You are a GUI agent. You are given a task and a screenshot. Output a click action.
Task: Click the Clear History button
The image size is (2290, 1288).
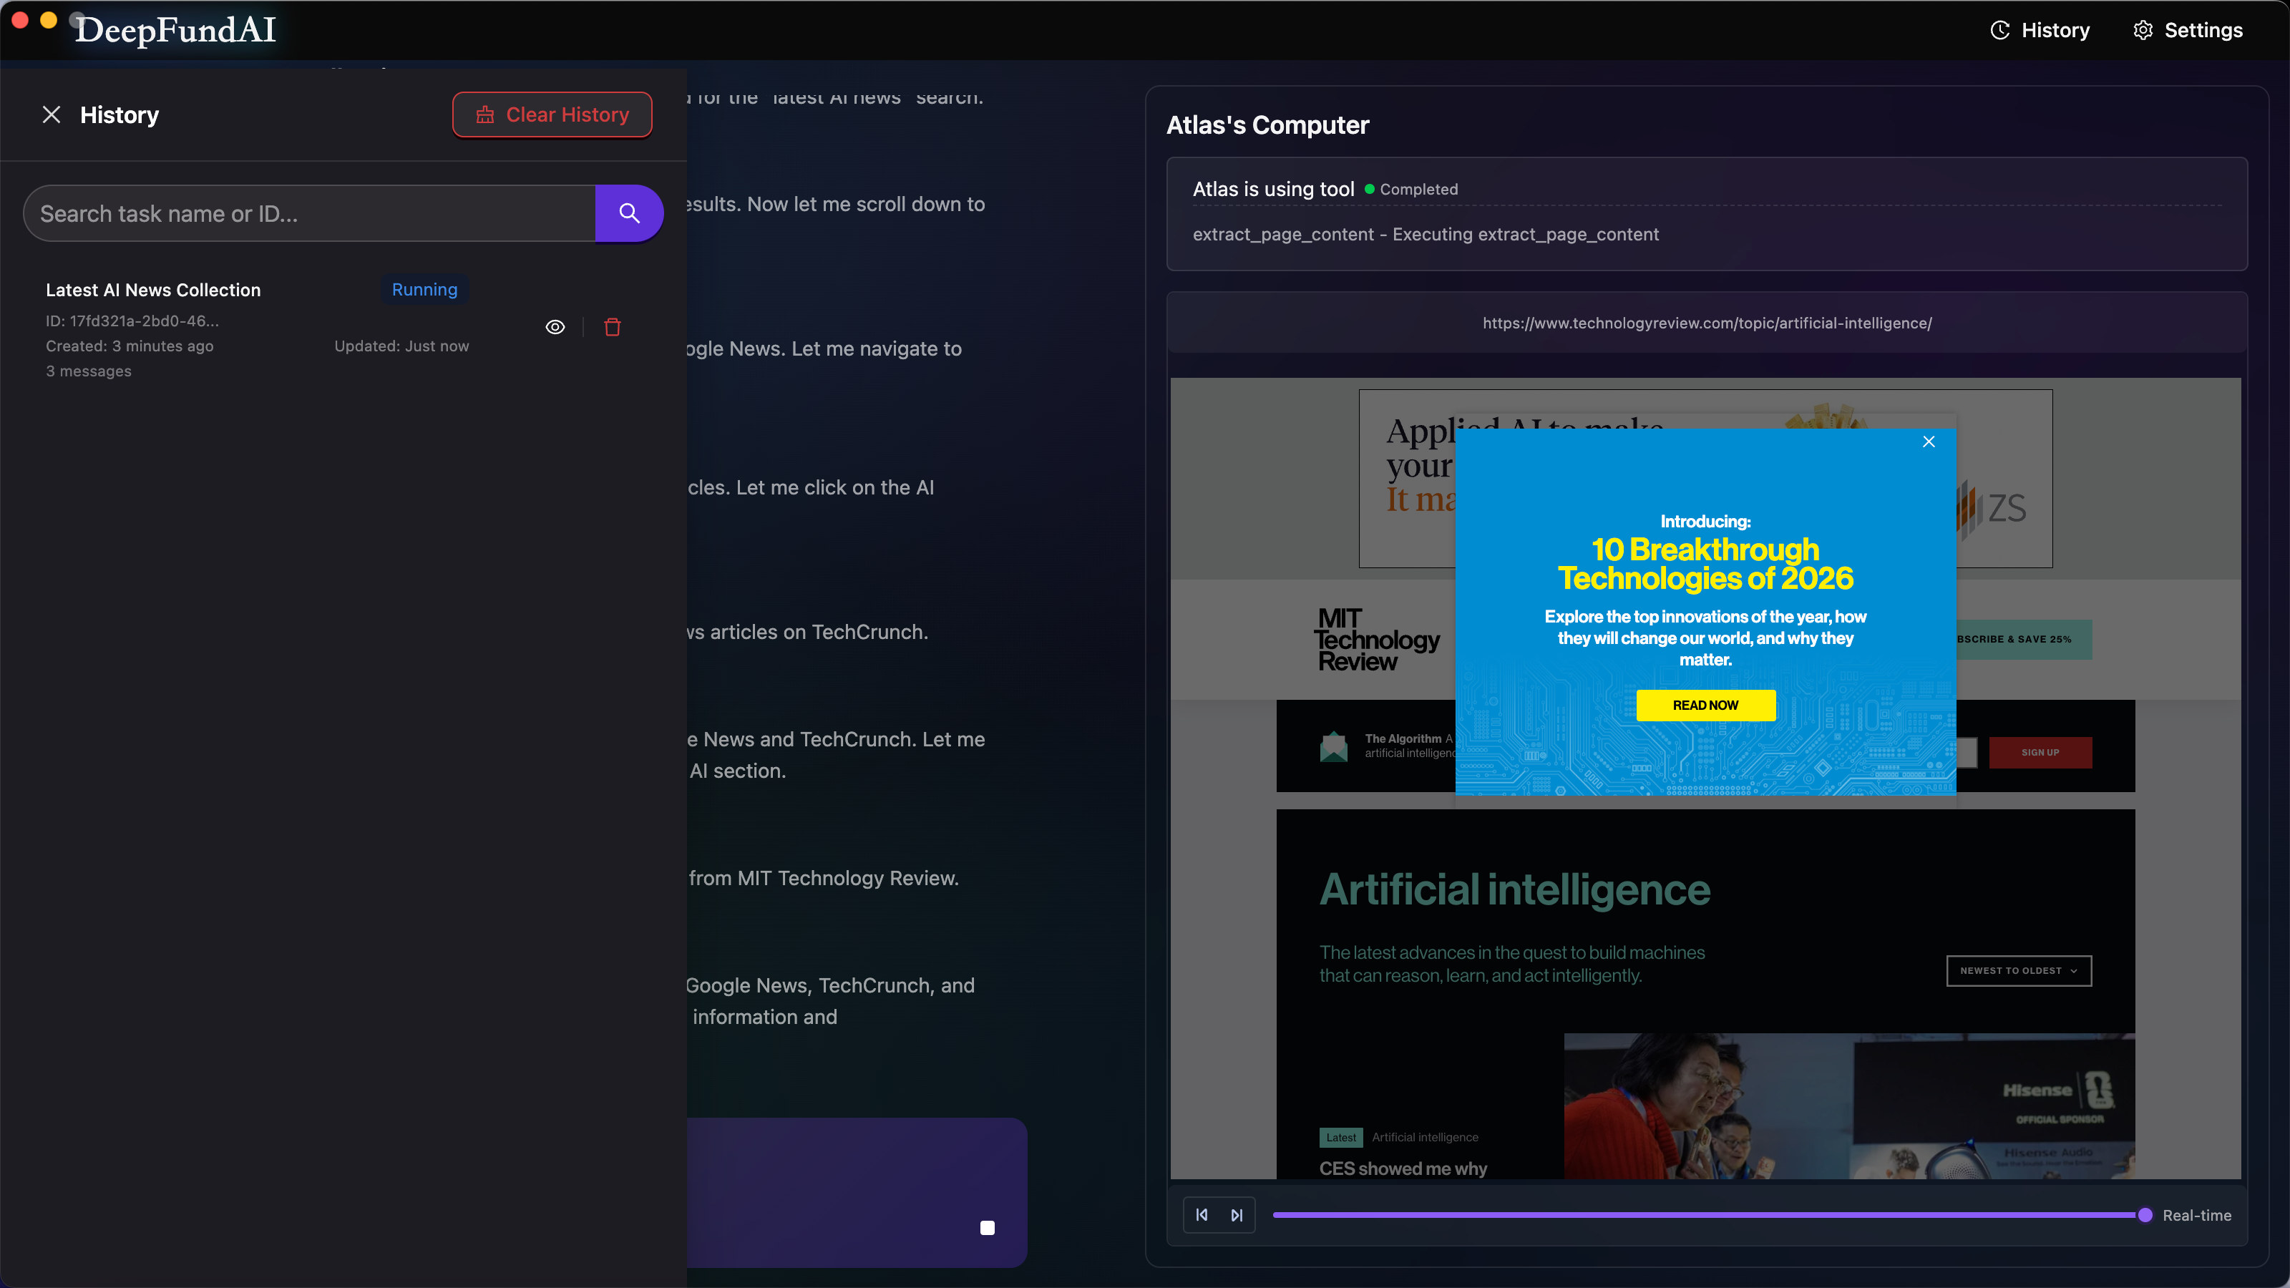(552, 114)
